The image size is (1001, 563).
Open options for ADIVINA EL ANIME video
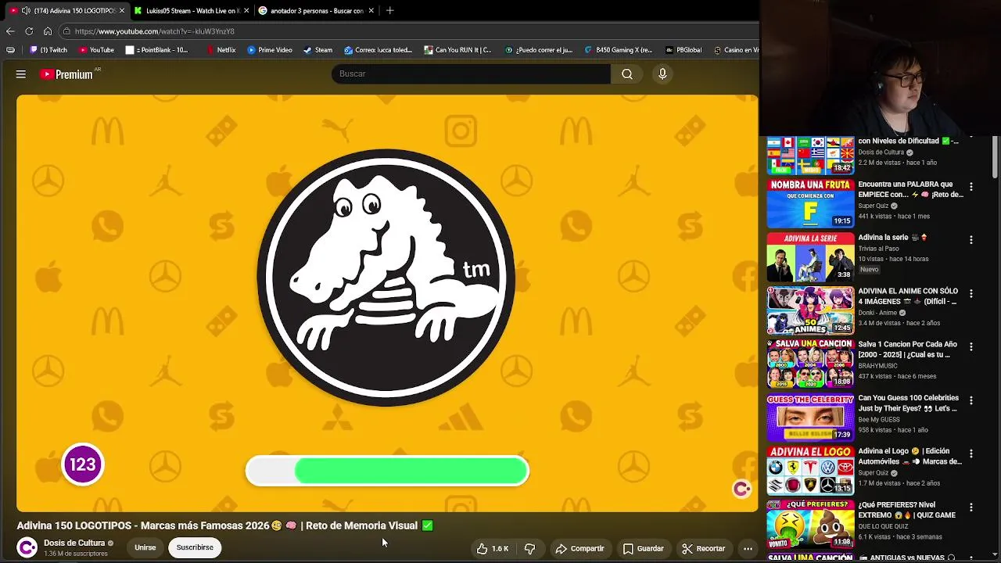[x=971, y=293]
